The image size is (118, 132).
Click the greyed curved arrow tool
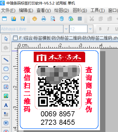[6, 48]
